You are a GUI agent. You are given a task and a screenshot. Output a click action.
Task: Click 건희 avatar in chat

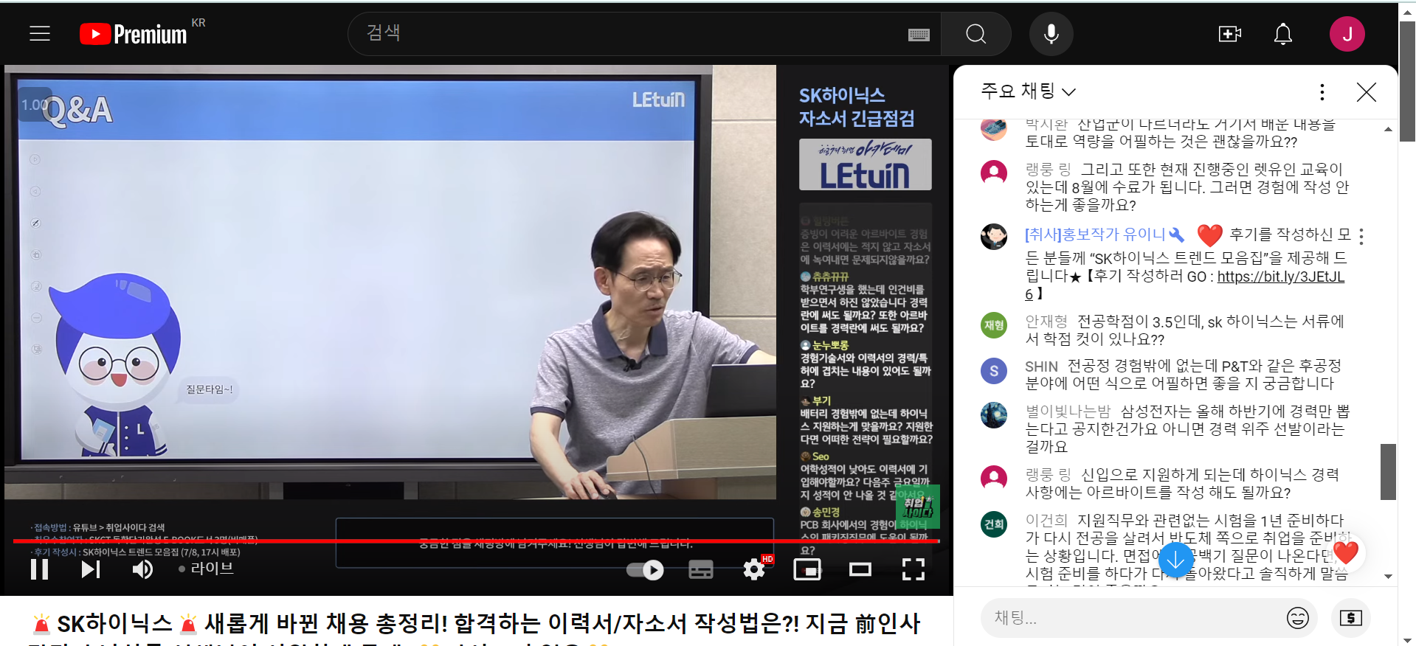click(994, 524)
